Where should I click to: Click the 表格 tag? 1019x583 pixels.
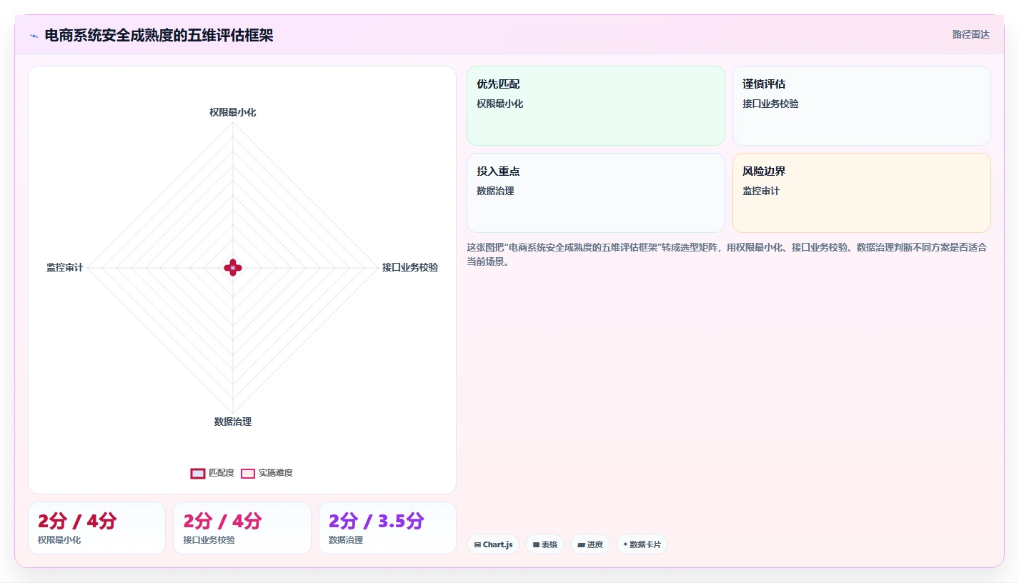click(x=545, y=544)
